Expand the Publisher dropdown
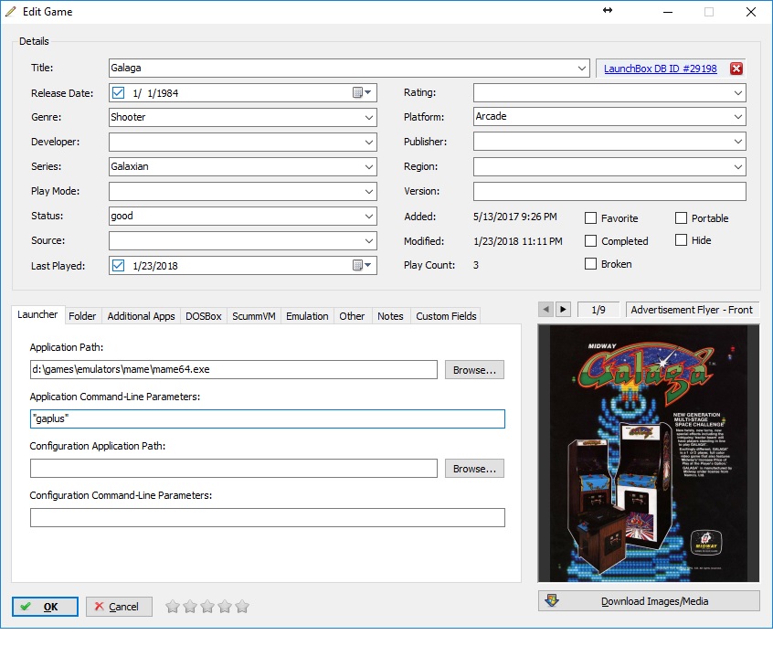Screen dimensions: 773x667 click(738, 142)
